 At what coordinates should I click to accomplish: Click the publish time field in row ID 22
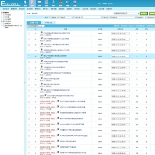click(x=120, y=33)
